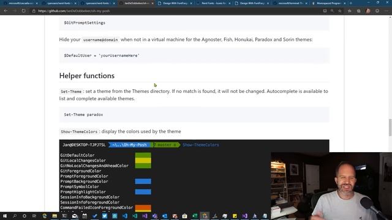Open Outlook from the taskbar
Screen dimensions: 392x220
pos(165,216)
